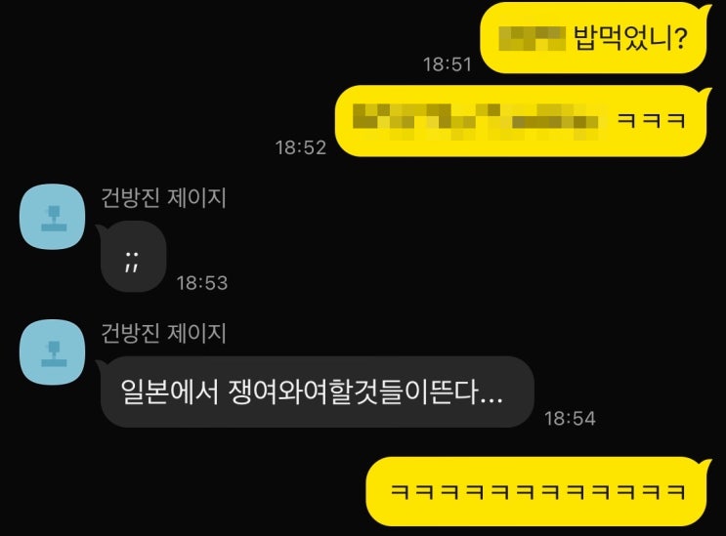Viewport: 726px width, 536px height.
Task: Tap the 18:52 timestamp
Action: 301,147
